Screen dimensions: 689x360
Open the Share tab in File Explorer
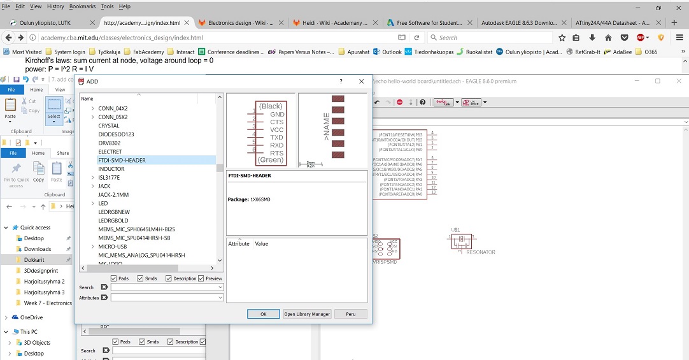click(x=63, y=153)
